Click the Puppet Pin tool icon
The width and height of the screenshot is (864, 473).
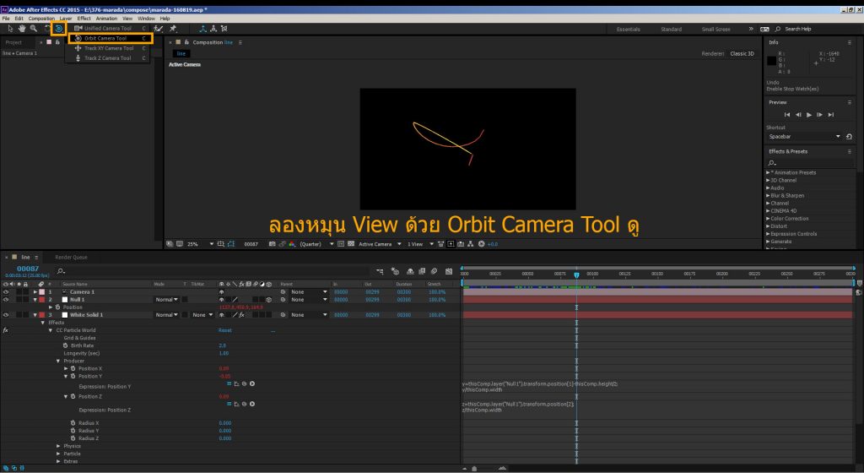(x=173, y=28)
